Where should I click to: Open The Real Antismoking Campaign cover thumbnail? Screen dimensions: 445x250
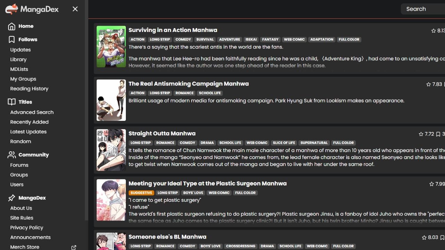click(x=111, y=100)
